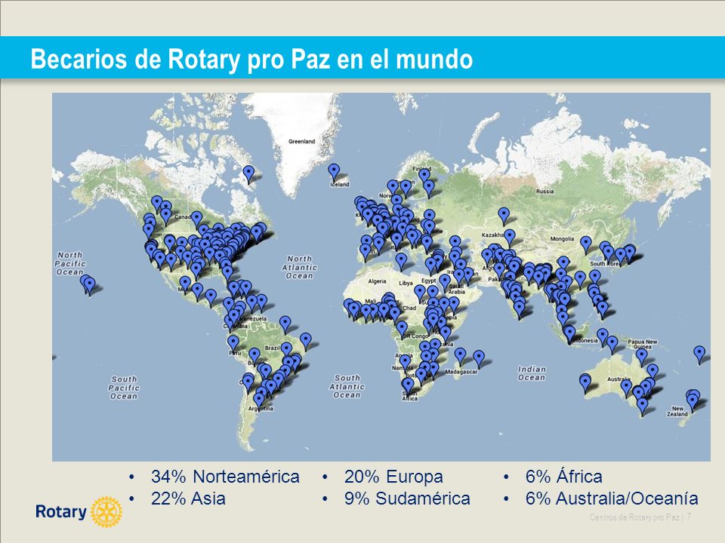Click the North Atlantic Ocean label
This screenshot has height=543, width=725.
click(300, 267)
